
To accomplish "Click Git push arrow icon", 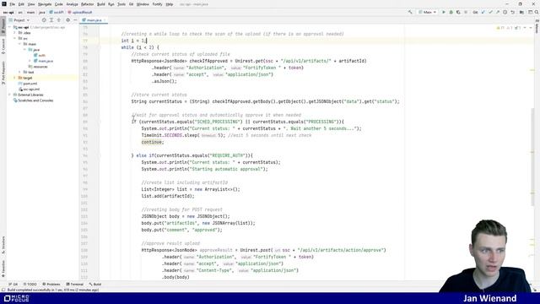I will (498, 12).
